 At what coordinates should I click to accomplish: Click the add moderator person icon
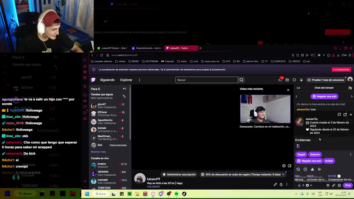[319, 169]
